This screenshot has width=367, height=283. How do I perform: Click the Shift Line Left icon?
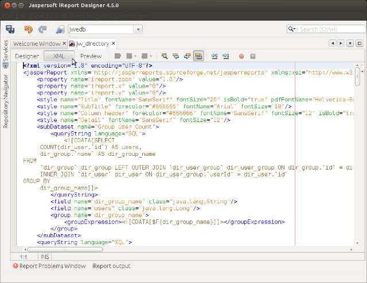click(214, 56)
